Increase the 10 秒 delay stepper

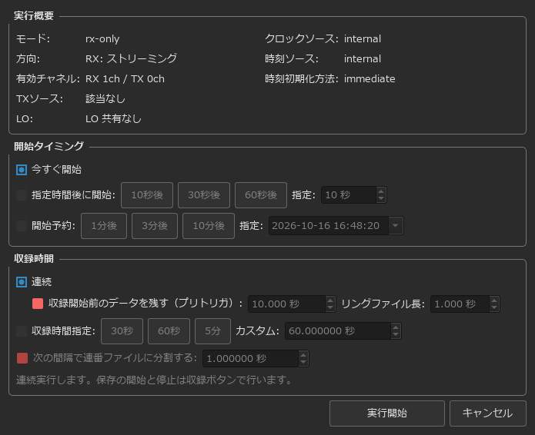tap(381, 191)
